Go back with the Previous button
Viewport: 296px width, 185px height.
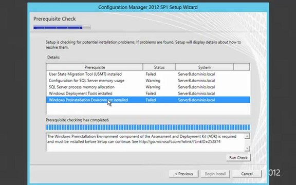click(x=183, y=174)
